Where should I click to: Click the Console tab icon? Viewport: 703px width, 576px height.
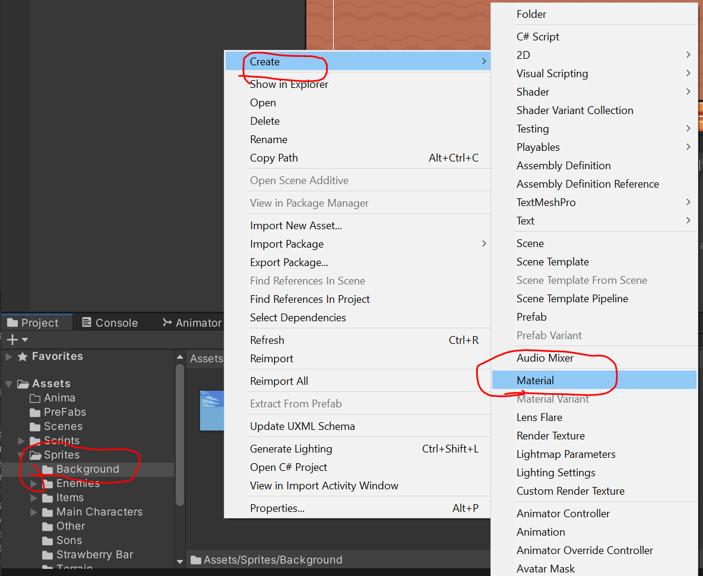point(87,322)
